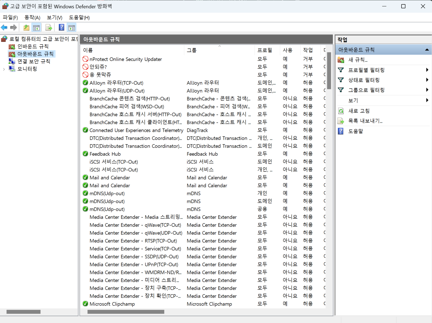
Task: Click the firewall icon of the root tree node
Action: [4, 39]
